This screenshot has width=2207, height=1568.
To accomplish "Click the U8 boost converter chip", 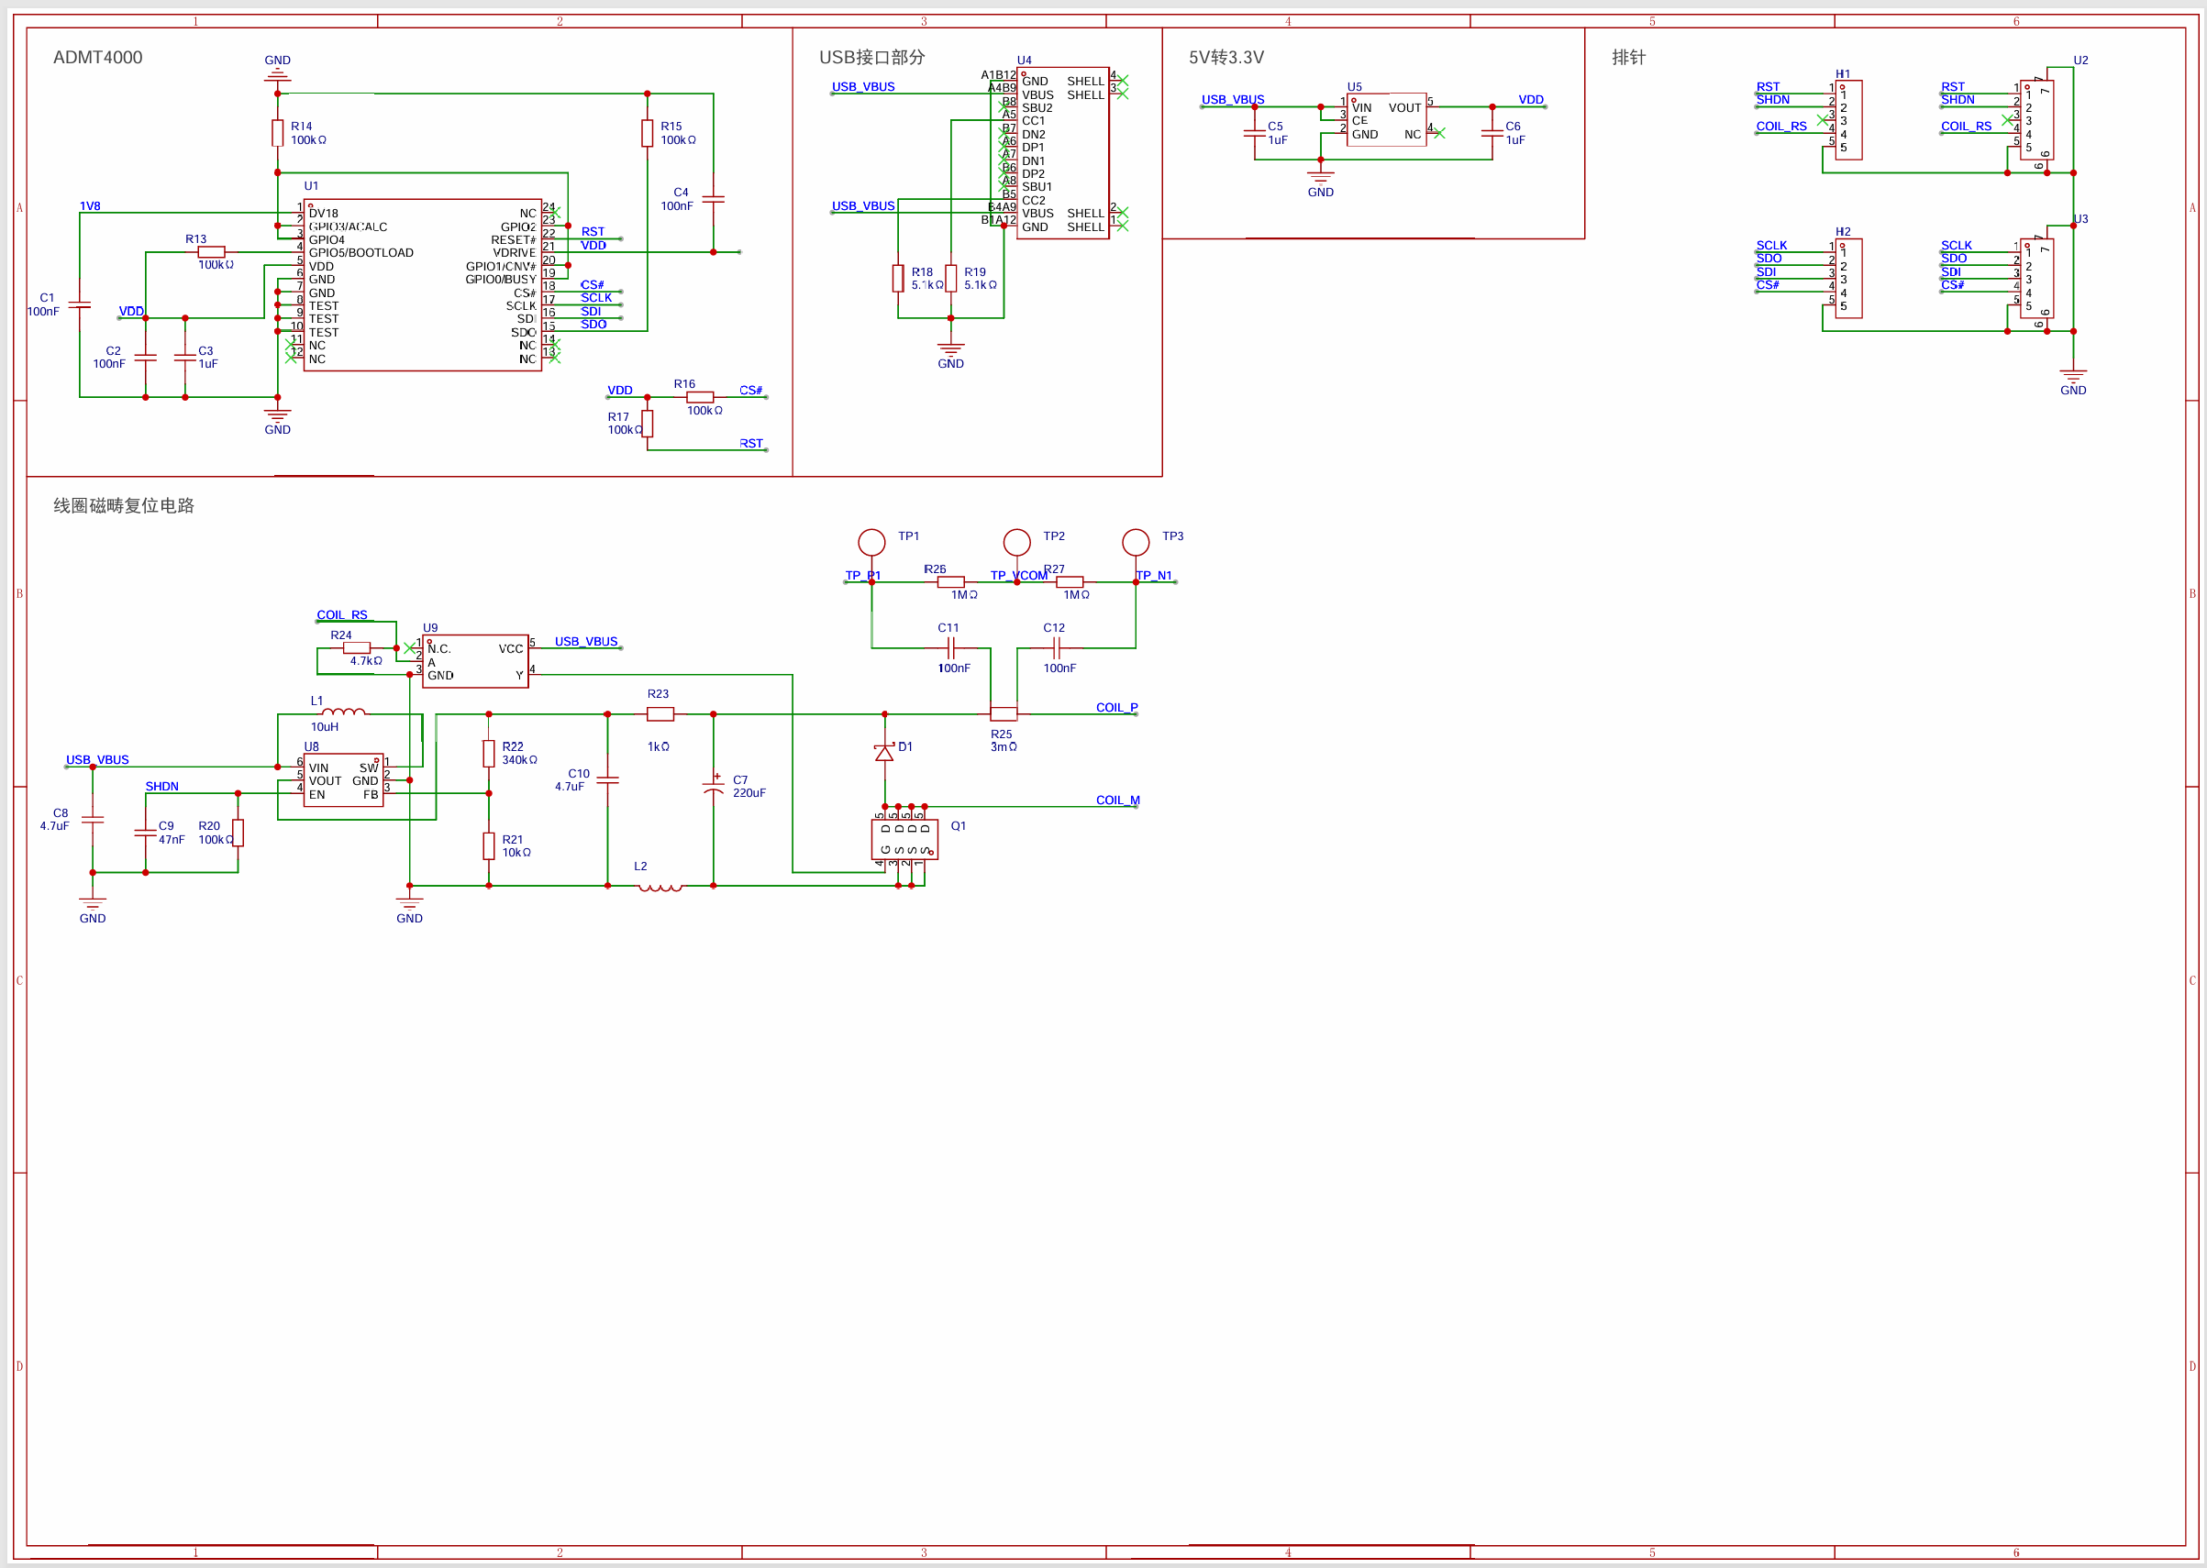I will point(343,780).
